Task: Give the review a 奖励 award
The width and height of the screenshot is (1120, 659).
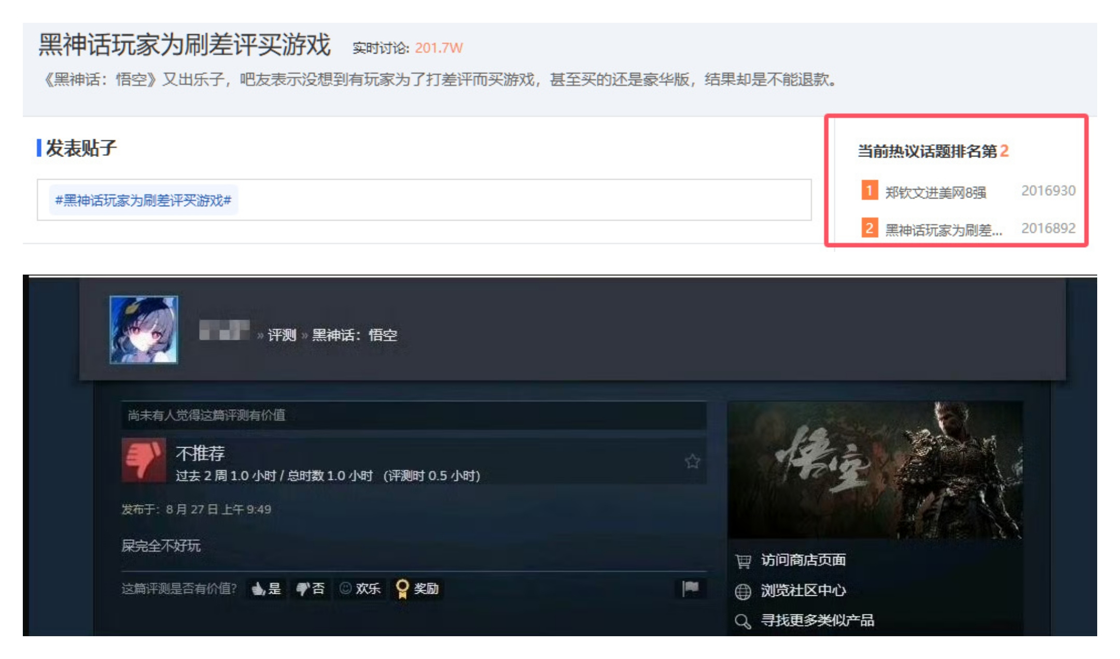Action: 417,589
